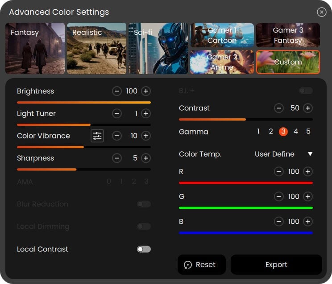Click the green G channel slider
The image size is (332, 284).
[x=246, y=208]
